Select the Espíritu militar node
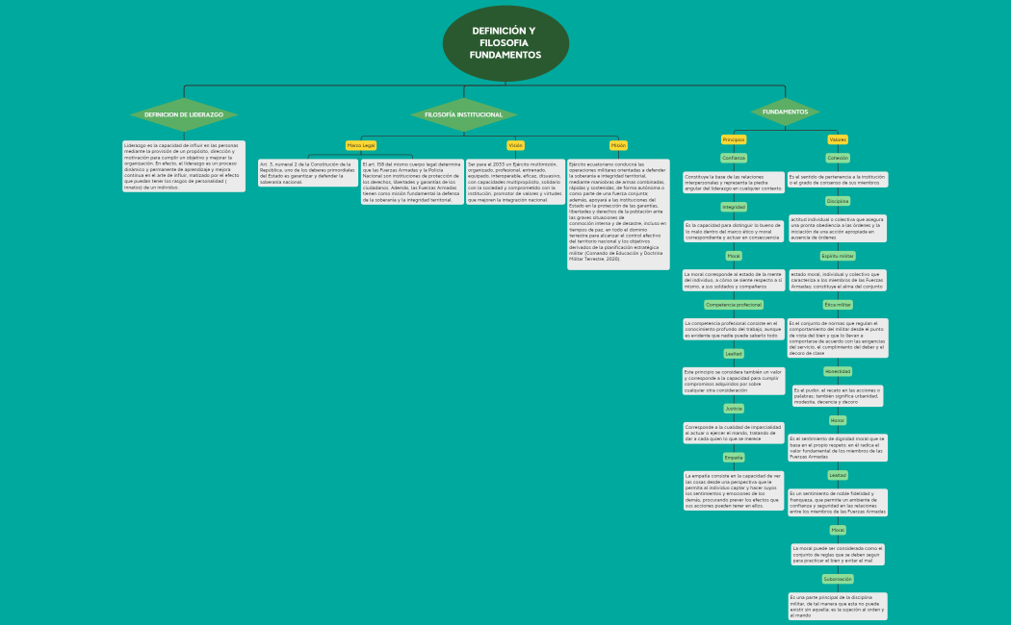Image resolution: width=1011 pixels, height=625 pixels. click(x=838, y=256)
